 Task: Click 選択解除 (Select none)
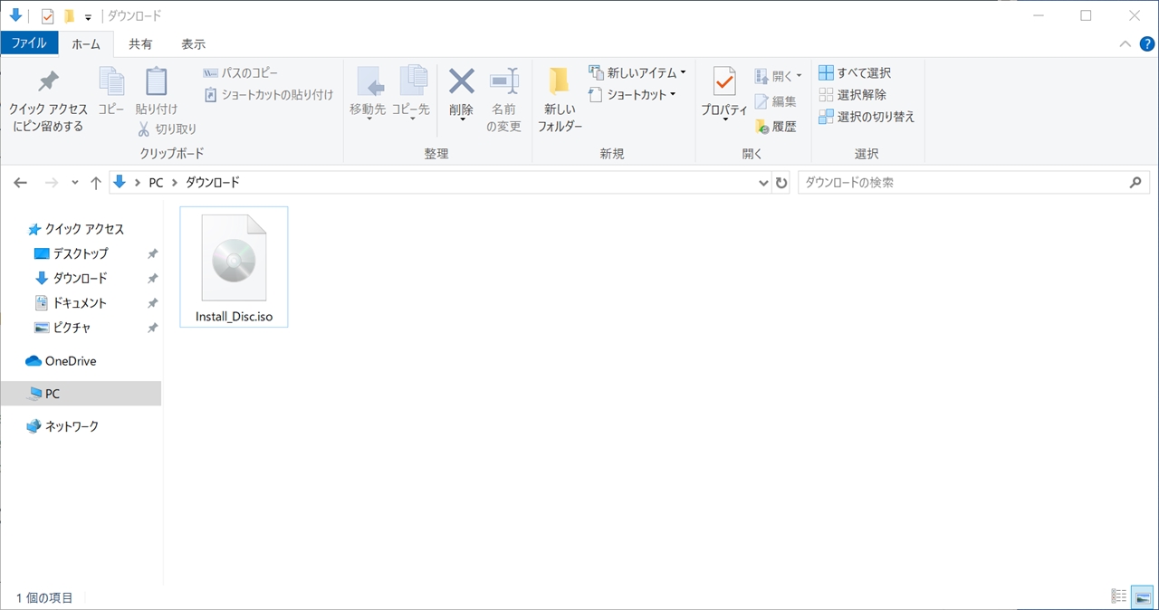point(852,94)
